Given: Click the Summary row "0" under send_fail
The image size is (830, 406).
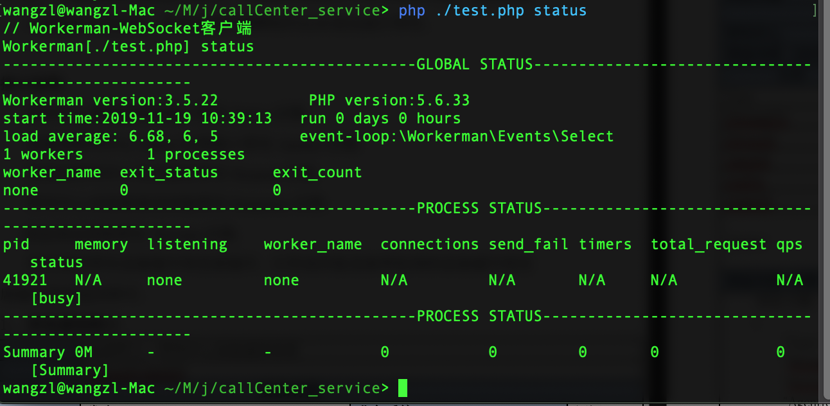Looking at the screenshot, I should point(493,352).
